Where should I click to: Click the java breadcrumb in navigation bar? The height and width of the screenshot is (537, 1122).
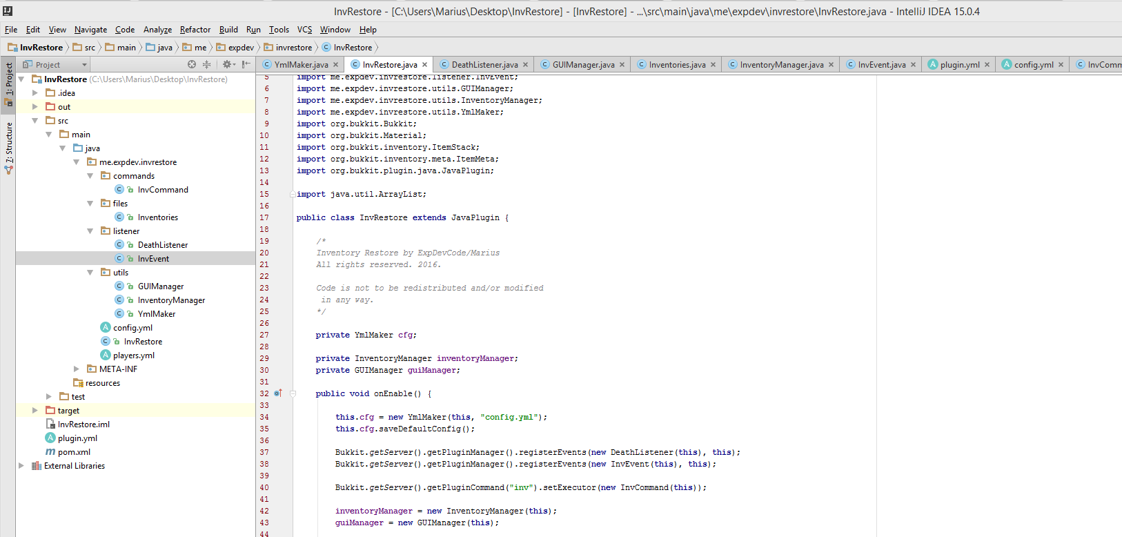[159, 48]
